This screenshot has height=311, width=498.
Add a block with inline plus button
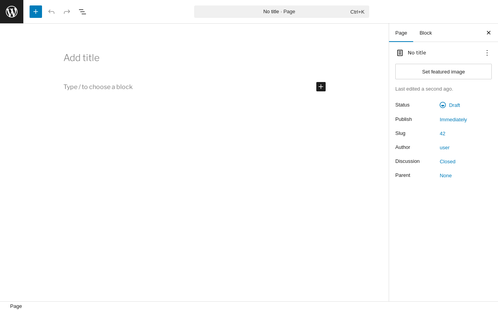[x=321, y=87]
